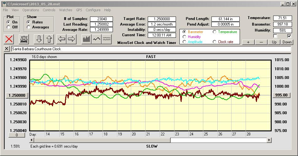Open the GPS menu

(79, 10)
